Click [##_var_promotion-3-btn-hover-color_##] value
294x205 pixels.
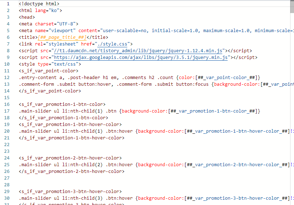237,198
